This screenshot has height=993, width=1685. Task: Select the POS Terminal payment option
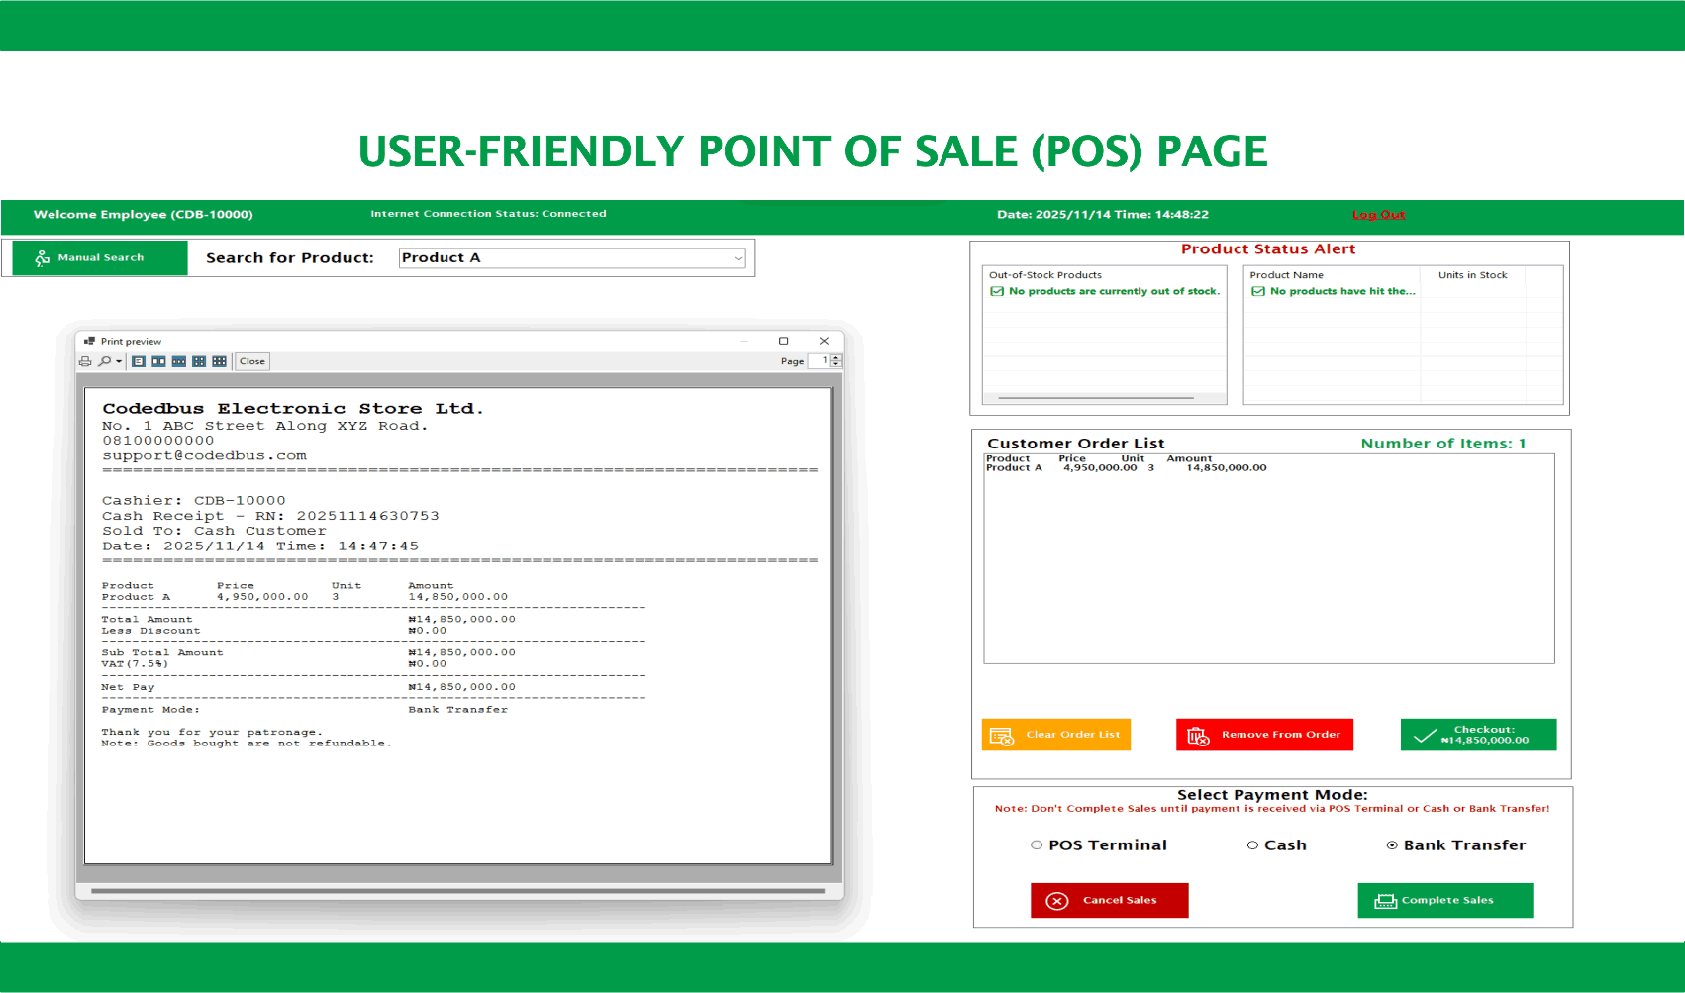coord(1037,845)
